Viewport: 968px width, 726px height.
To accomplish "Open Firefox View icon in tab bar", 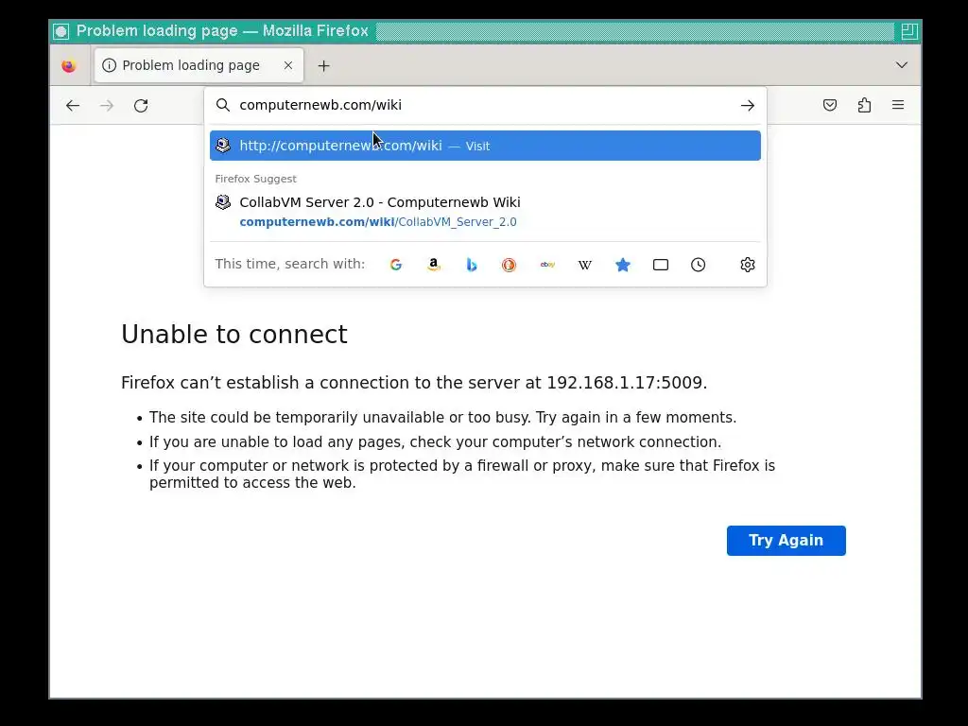I will click(69, 65).
